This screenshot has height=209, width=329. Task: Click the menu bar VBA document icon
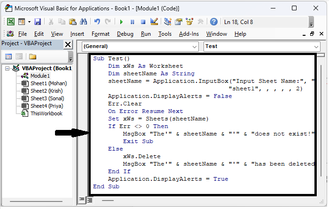pyautogui.click(x=10, y=34)
